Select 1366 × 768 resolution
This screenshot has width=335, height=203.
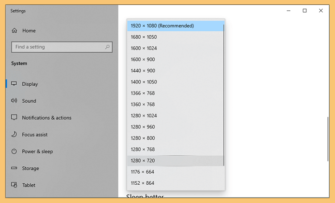(176, 93)
